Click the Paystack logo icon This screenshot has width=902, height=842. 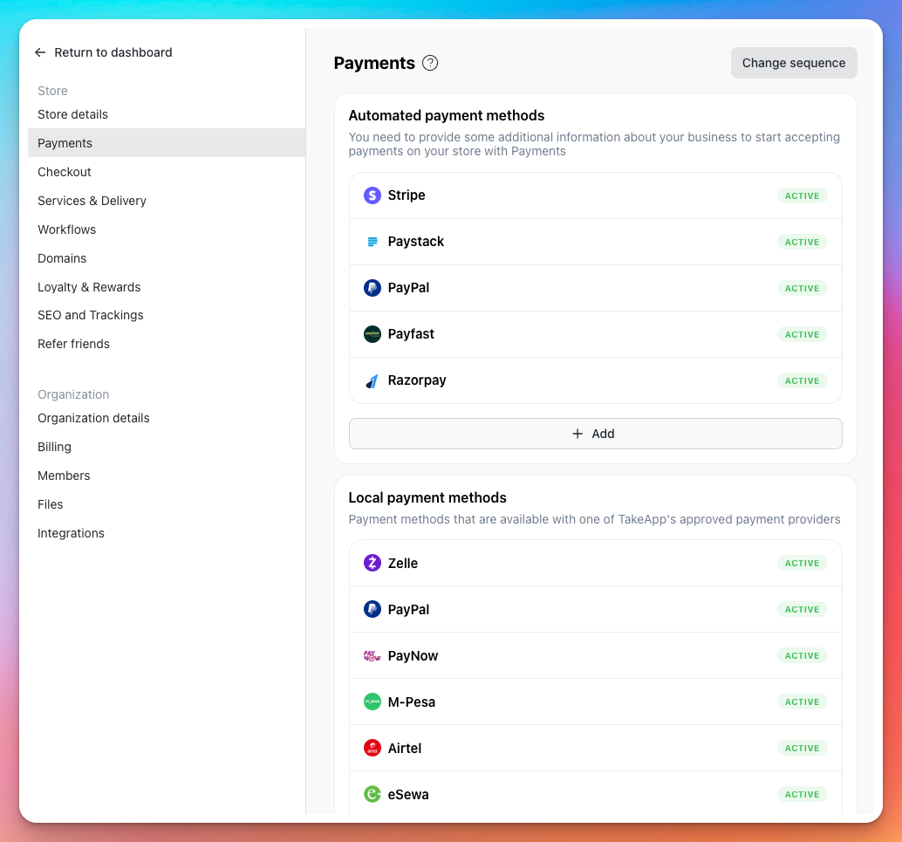(372, 242)
